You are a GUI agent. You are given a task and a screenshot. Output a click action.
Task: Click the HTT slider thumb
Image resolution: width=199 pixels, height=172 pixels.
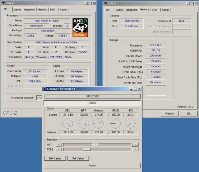(x=96, y=144)
